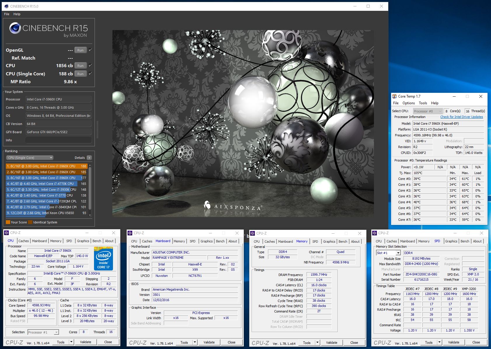Open the Select CPU Processor #0 dropdown
This screenshot has width=491, height=349.
click(428, 111)
